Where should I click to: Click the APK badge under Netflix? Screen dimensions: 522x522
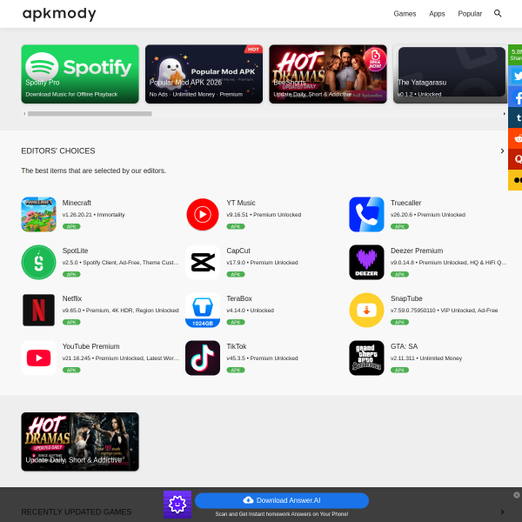(x=71, y=322)
